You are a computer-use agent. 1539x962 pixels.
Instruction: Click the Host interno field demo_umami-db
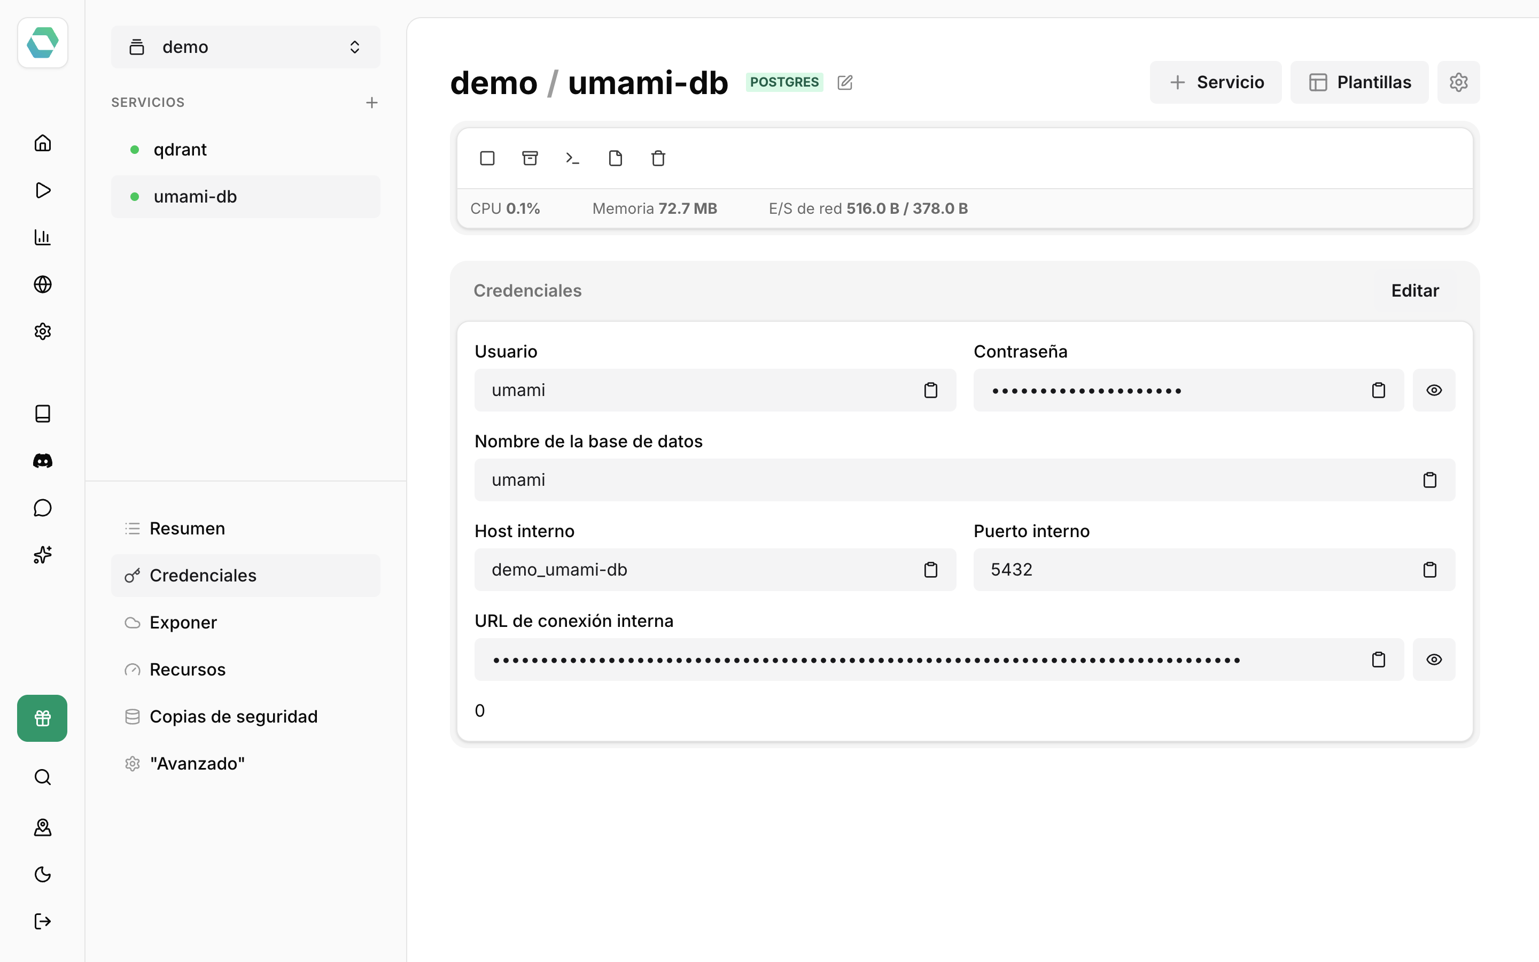pos(715,569)
